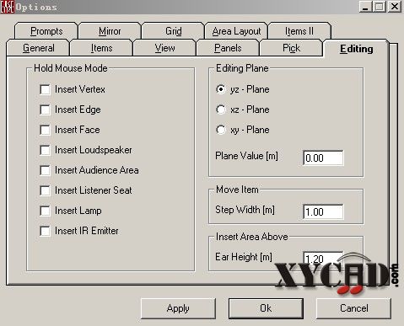The height and width of the screenshot is (326, 404).
Task: Minimize the Options window
Action: coord(365,7)
